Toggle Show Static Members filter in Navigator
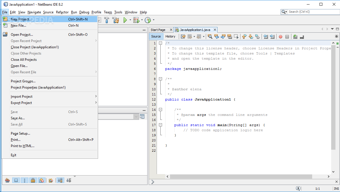The height and width of the screenshot is (192, 340). pyautogui.click(x=24, y=180)
